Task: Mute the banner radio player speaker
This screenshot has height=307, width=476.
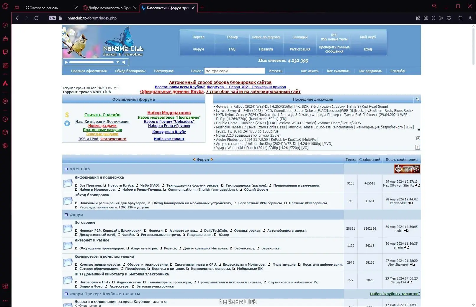Action: tap(124, 62)
